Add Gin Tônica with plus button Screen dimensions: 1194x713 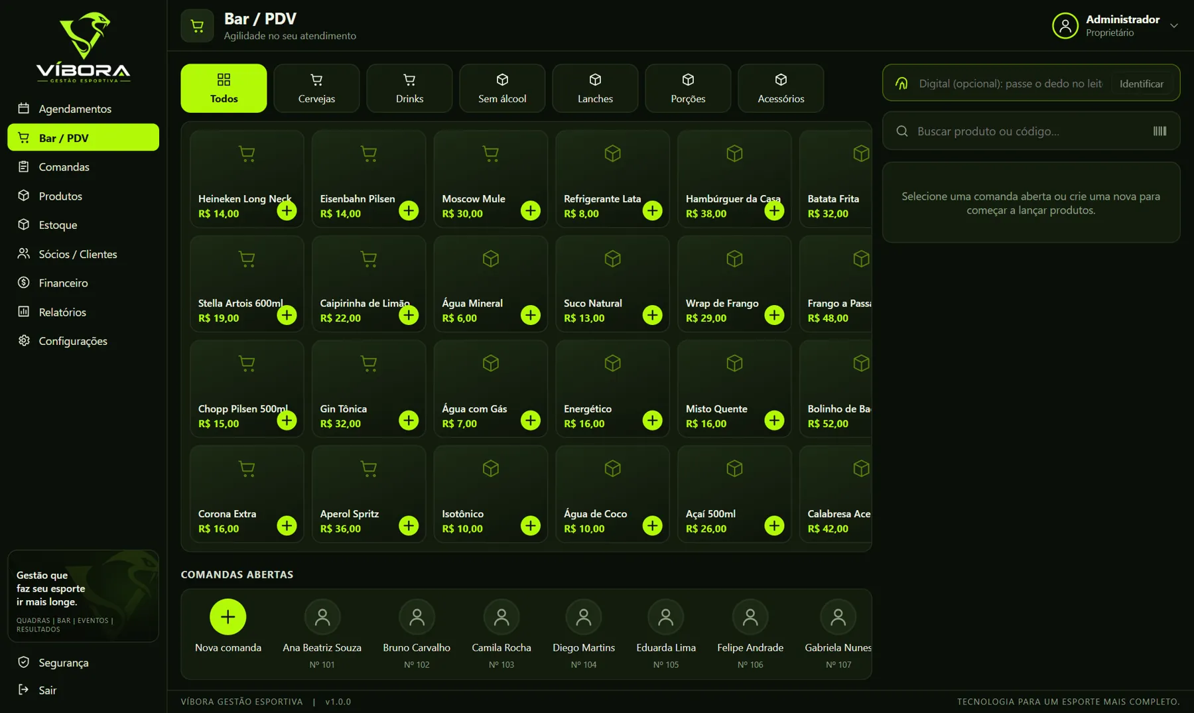click(409, 421)
